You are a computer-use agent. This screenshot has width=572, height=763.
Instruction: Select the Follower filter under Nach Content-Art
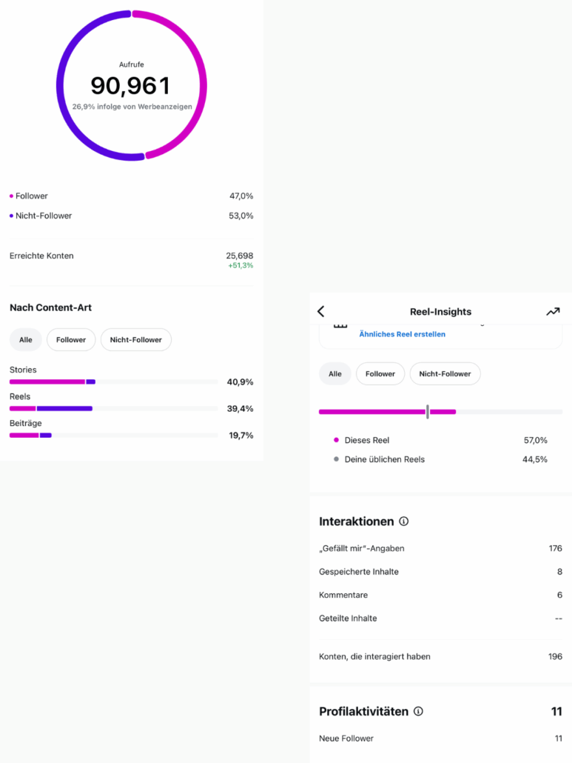tap(71, 340)
